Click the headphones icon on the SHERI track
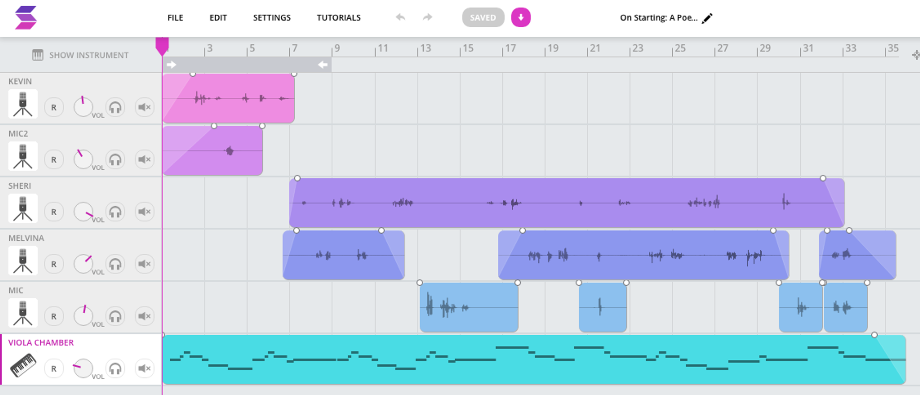The width and height of the screenshot is (920, 395). click(116, 212)
